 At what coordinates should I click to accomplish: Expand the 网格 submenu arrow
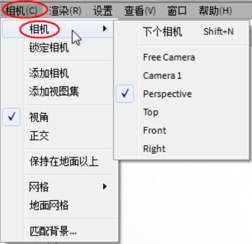[x=105, y=186]
